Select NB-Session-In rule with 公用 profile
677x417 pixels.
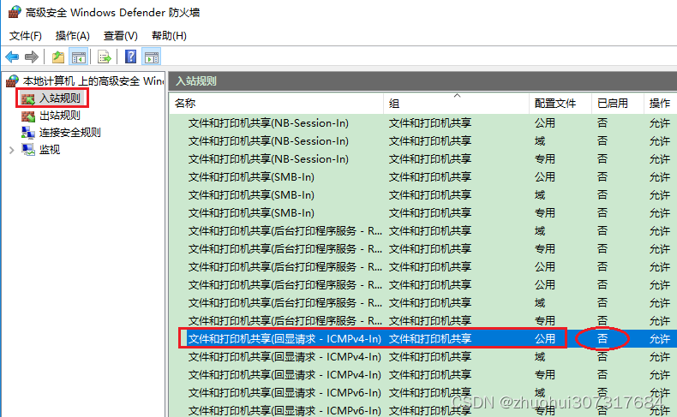(x=423, y=123)
